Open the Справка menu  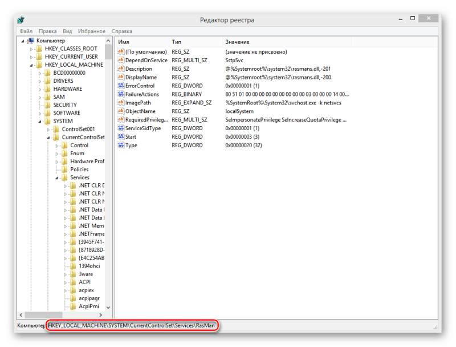122,31
